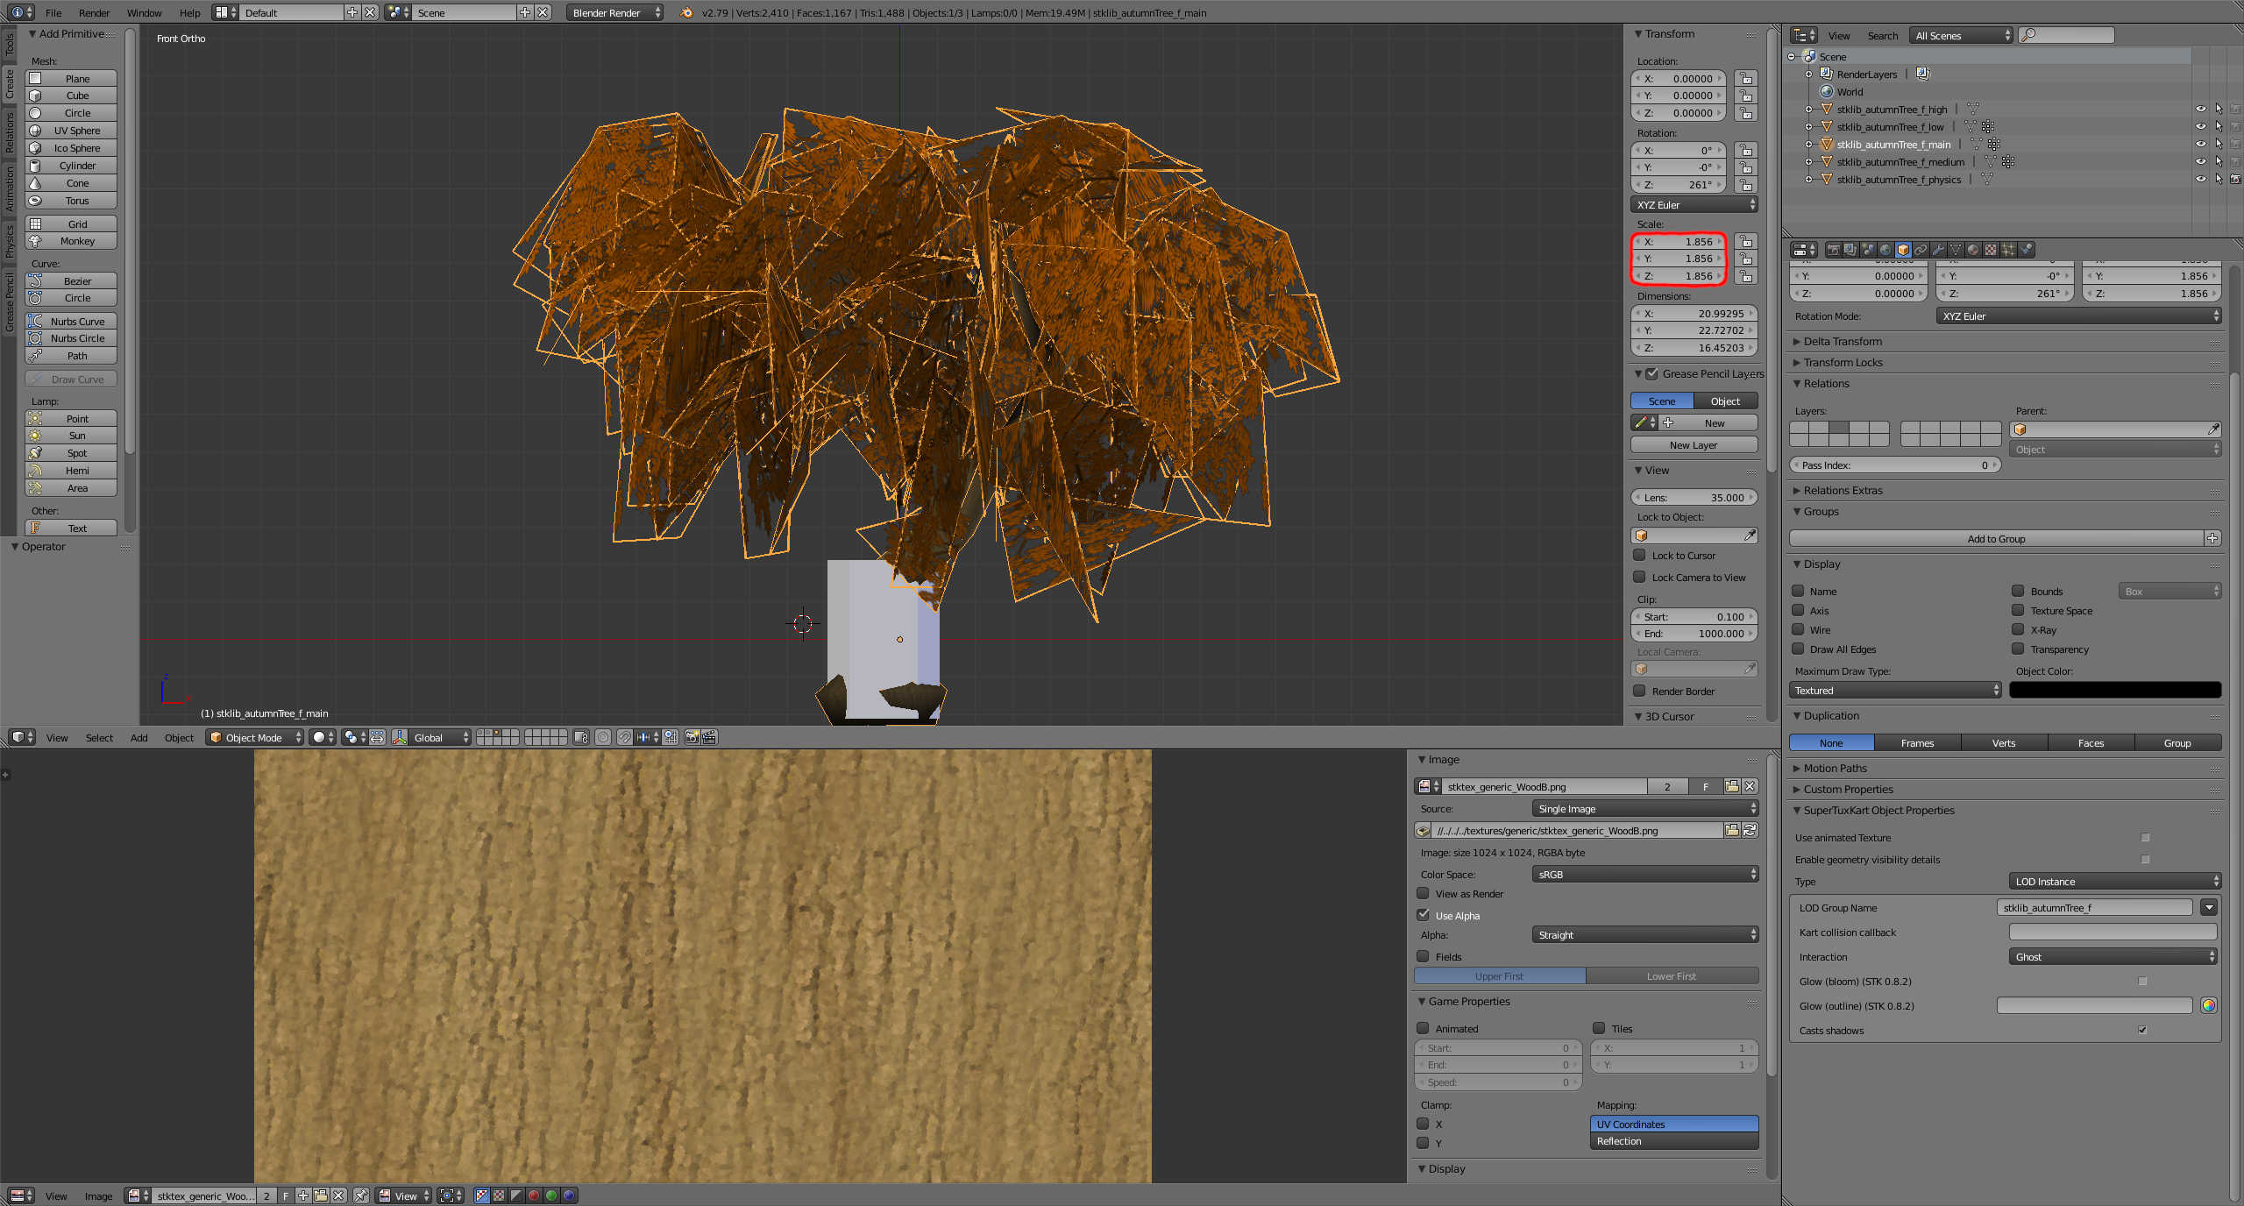2244x1206 pixels.
Task: Click the Texture properties checker icon
Action: (1991, 250)
